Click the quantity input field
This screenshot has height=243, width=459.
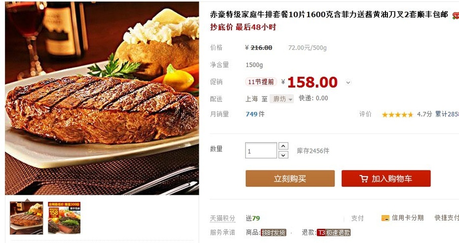point(261,151)
